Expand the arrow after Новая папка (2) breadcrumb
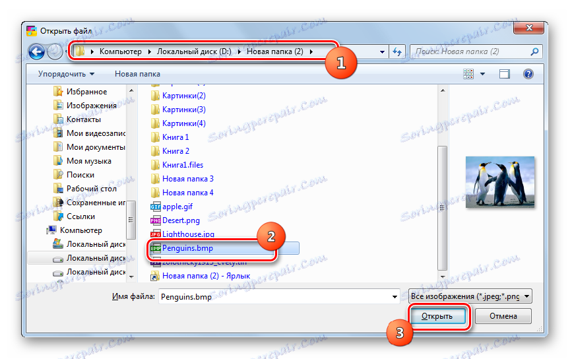570x359 pixels. tap(311, 51)
